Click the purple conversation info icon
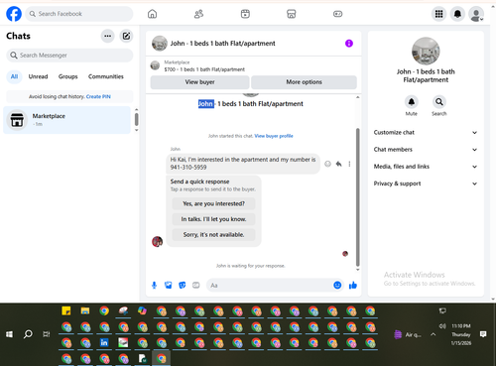The height and width of the screenshot is (366, 496). click(x=349, y=44)
